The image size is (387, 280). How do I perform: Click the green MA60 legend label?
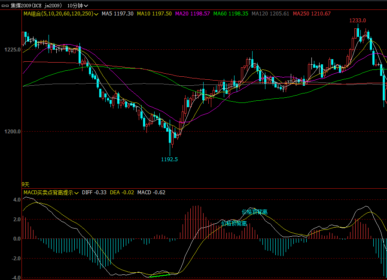click(231, 14)
